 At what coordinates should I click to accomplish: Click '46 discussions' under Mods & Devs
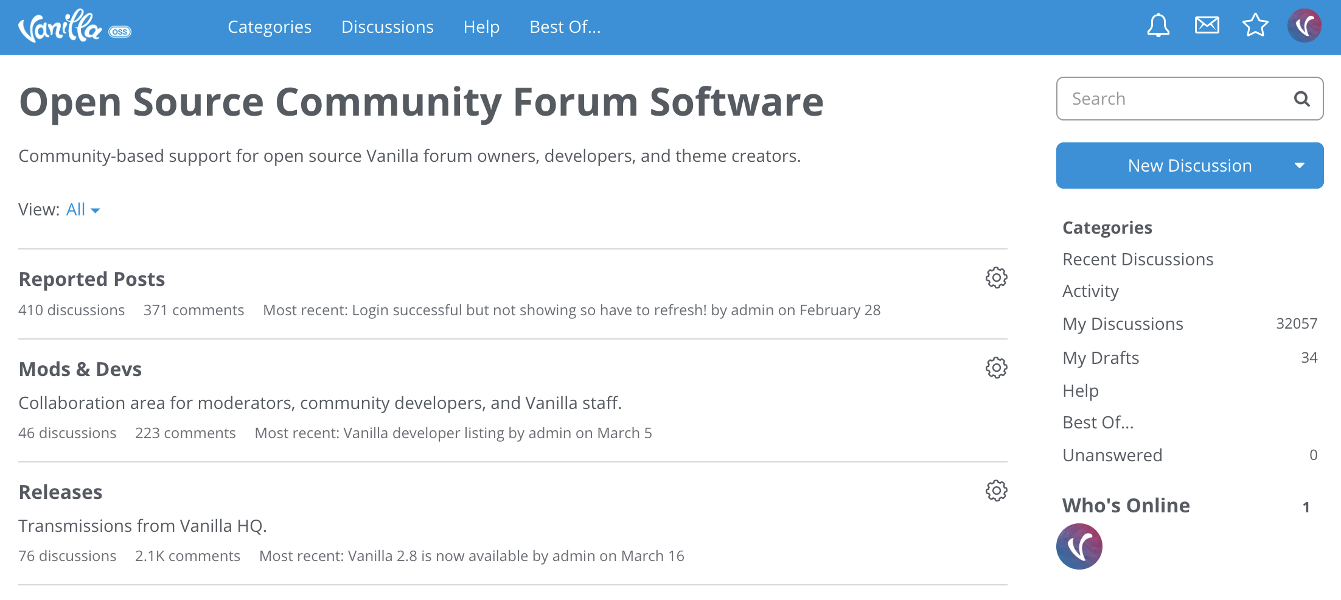67,433
